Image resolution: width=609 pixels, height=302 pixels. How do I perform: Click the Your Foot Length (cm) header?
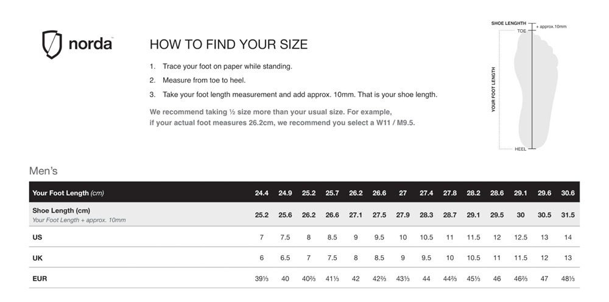click(x=68, y=193)
